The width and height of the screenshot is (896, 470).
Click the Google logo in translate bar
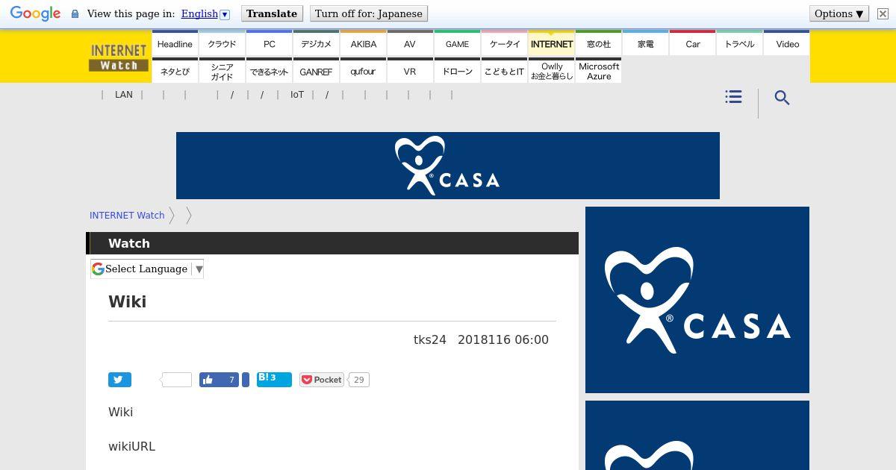35,13
